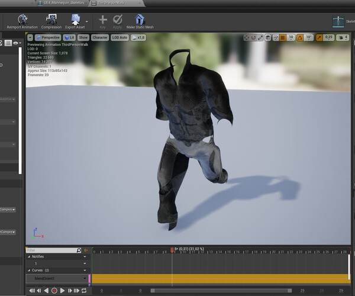Open the scale snap 0,25 dropdown

click(x=329, y=38)
